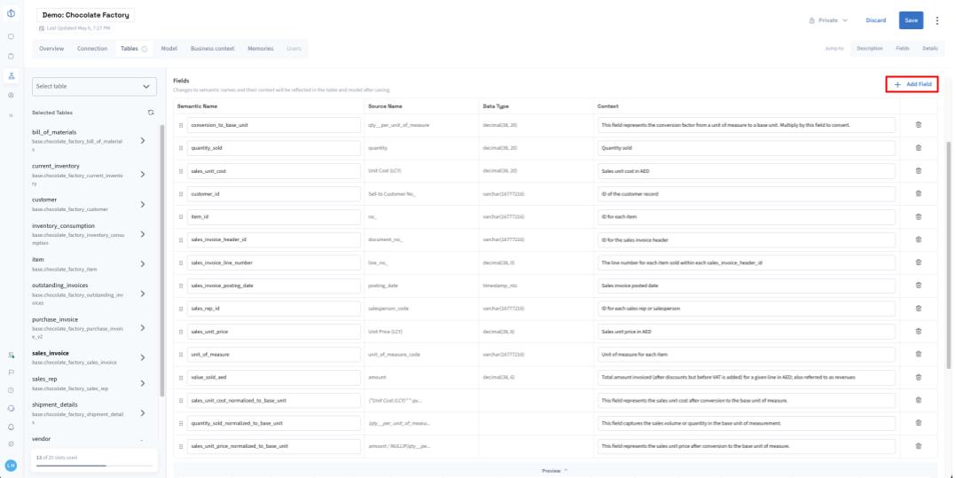Open settings gear in left sidebar

[x=11, y=443]
